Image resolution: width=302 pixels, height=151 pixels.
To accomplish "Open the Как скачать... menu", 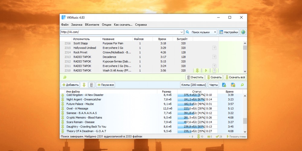I will click(x=123, y=25).
